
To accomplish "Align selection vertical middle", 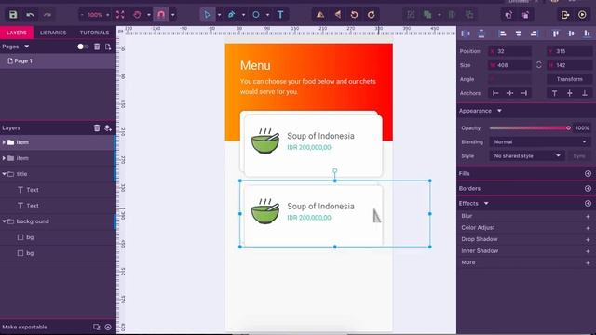I will click(571, 33).
